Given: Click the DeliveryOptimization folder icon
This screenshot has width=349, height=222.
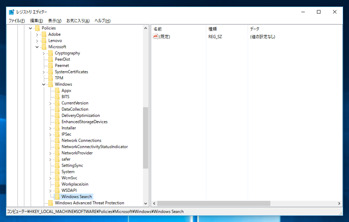Looking at the screenshot, I should [57, 115].
